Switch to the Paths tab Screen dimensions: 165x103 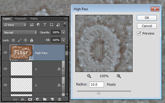tap(34, 19)
